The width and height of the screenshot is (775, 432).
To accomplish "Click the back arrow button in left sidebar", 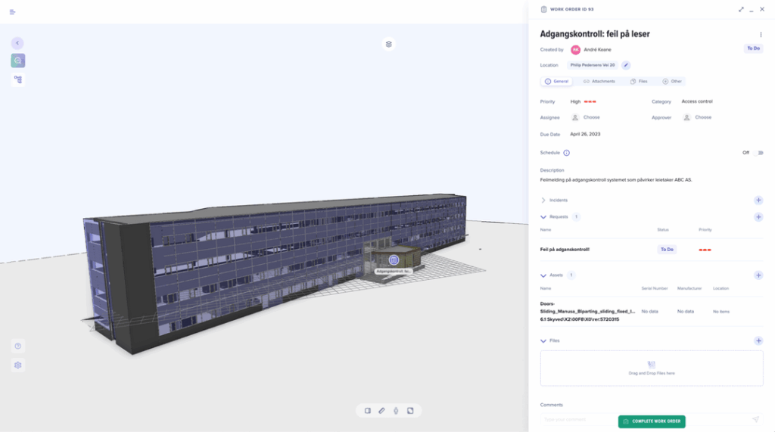I will pos(17,43).
